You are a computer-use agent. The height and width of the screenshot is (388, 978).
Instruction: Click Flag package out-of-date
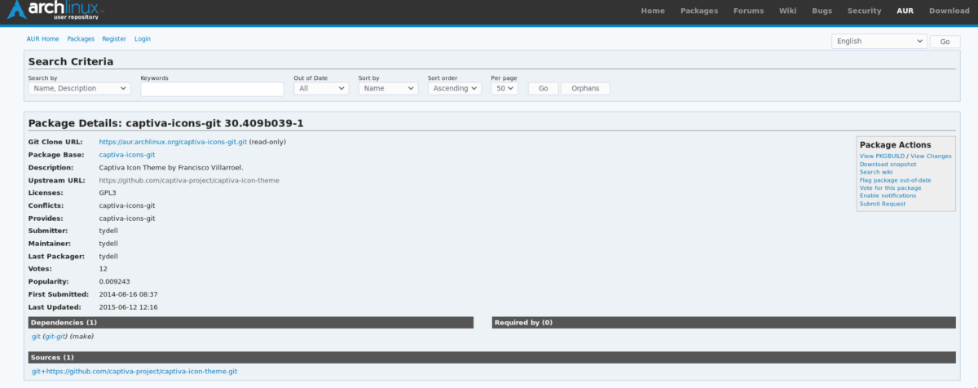coord(896,180)
